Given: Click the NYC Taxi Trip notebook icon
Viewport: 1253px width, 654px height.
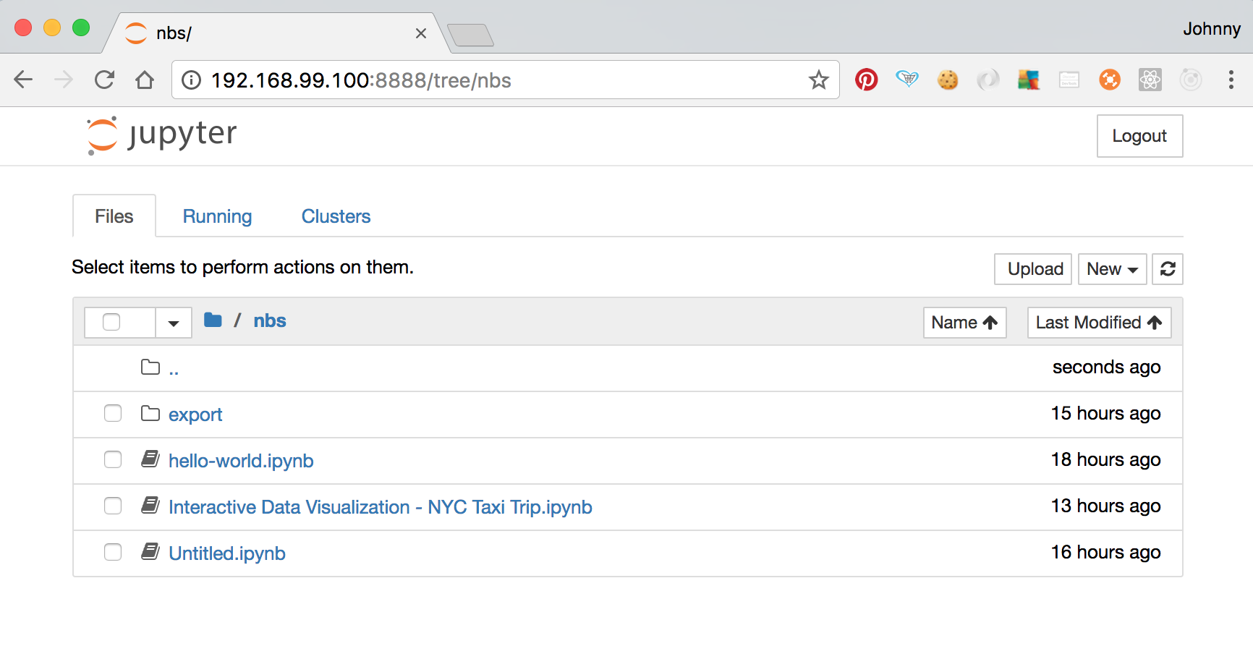Looking at the screenshot, I should pos(150,505).
